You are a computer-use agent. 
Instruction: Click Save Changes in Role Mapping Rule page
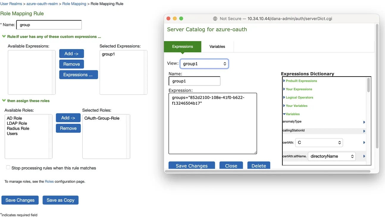(x=20, y=200)
